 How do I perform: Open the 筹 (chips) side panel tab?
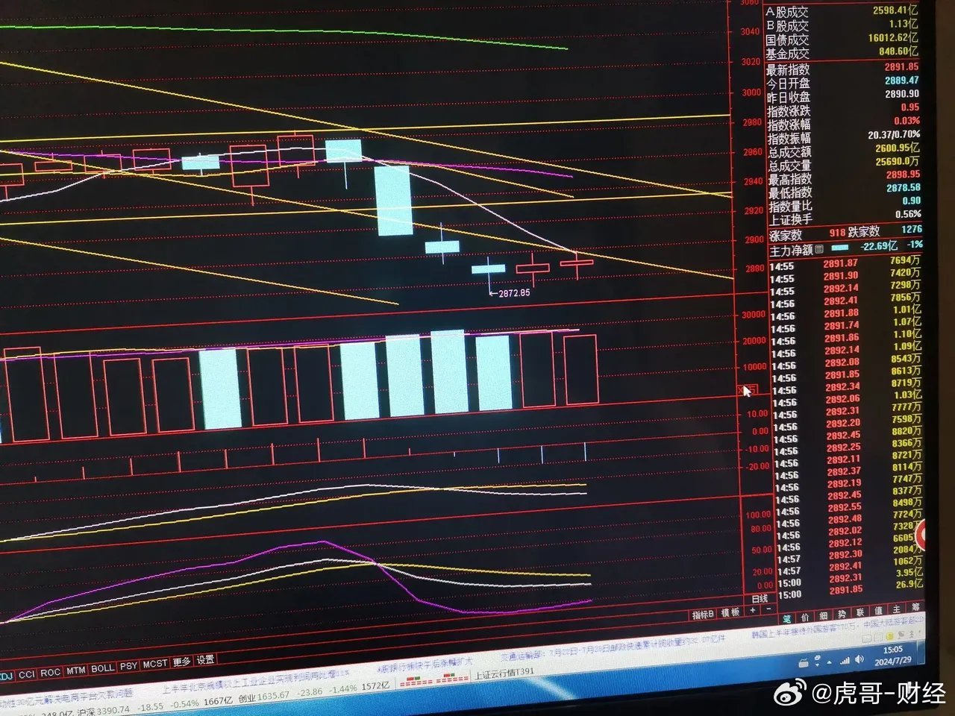915,608
